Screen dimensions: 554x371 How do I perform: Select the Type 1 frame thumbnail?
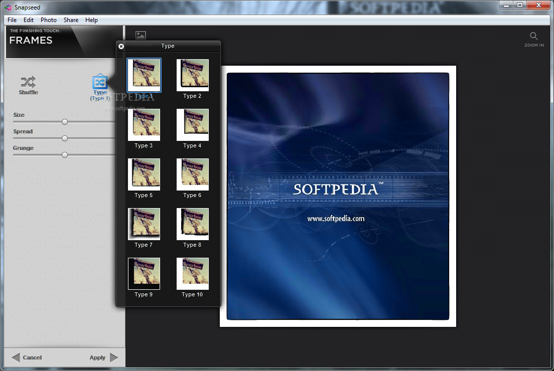(144, 75)
